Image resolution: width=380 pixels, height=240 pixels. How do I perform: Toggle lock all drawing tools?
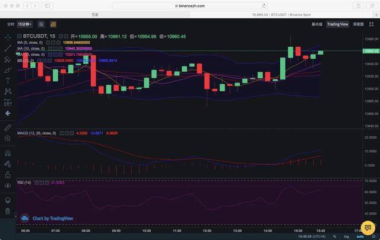point(8,175)
